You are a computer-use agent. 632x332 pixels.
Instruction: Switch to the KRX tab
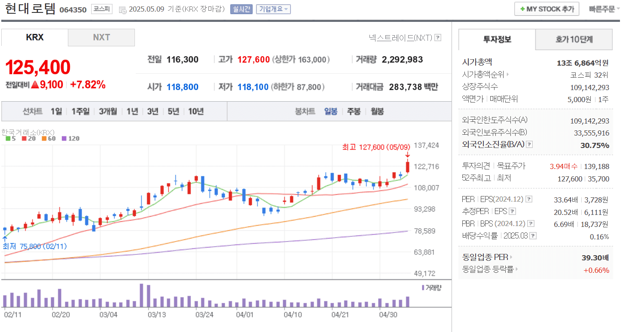point(35,37)
